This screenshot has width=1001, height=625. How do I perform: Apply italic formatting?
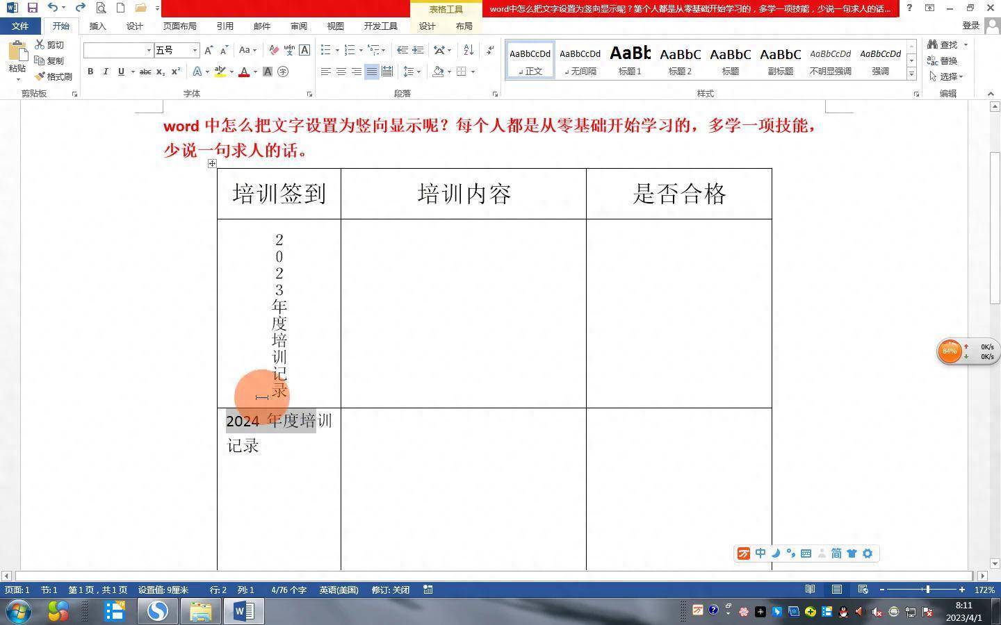point(106,72)
